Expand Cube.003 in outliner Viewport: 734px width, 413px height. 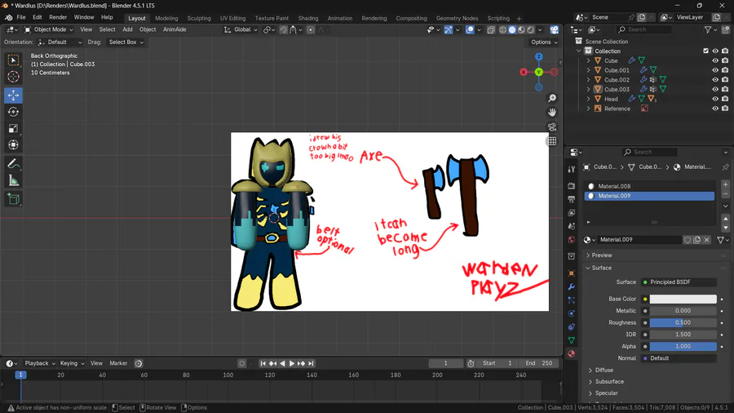click(x=588, y=90)
